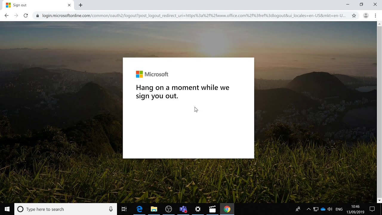Close the Sign out tab

(x=69, y=5)
